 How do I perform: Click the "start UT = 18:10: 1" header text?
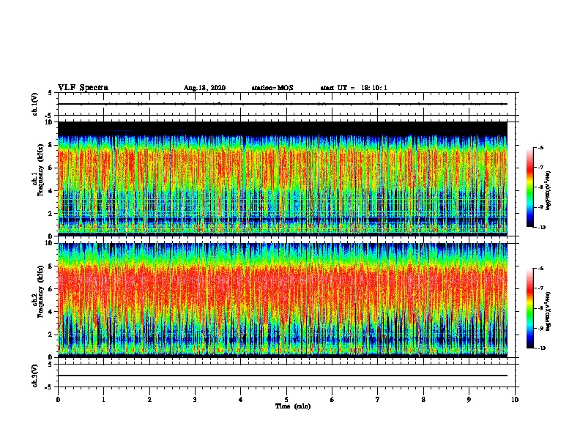[x=354, y=88]
